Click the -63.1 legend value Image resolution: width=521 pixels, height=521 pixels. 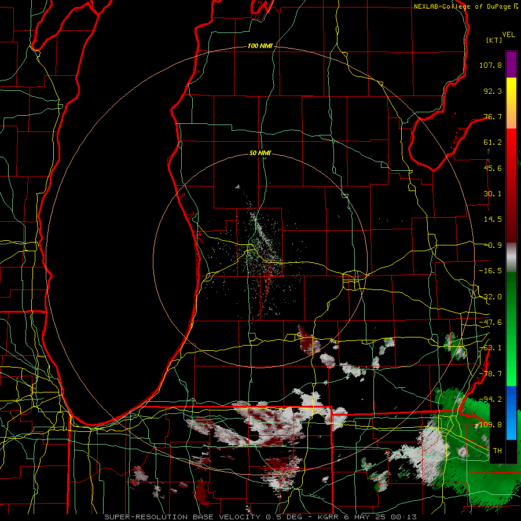point(490,348)
